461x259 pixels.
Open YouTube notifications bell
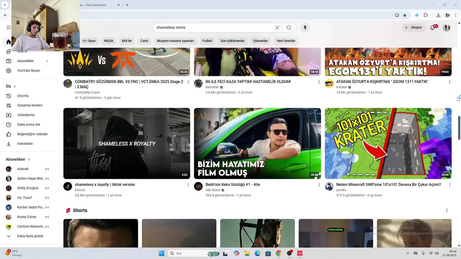click(x=433, y=27)
